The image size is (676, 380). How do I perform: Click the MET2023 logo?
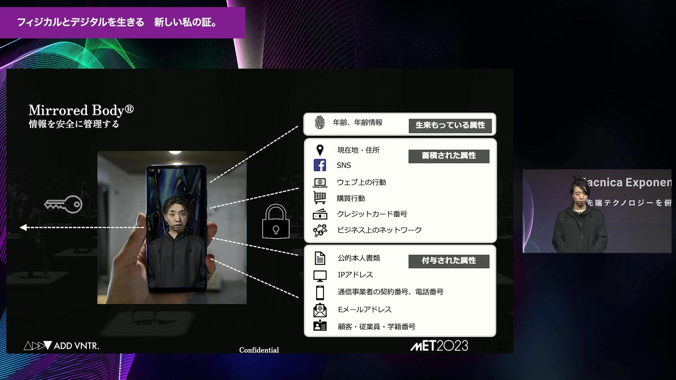coord(439,346)
